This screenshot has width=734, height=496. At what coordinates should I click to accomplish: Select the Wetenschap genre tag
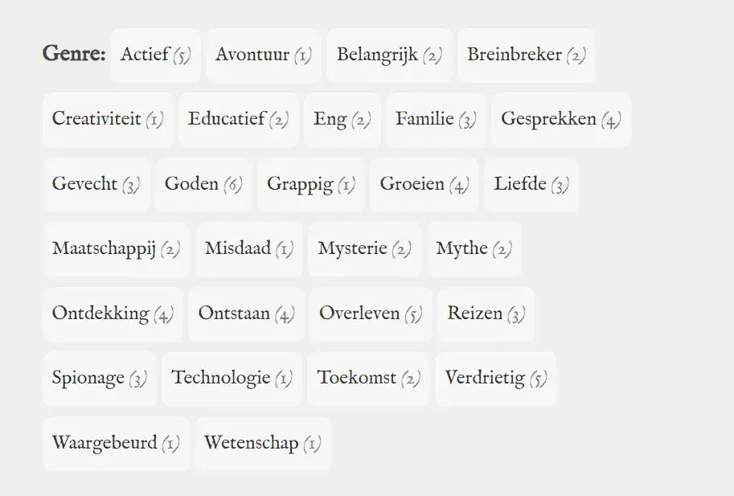point(262,443)
